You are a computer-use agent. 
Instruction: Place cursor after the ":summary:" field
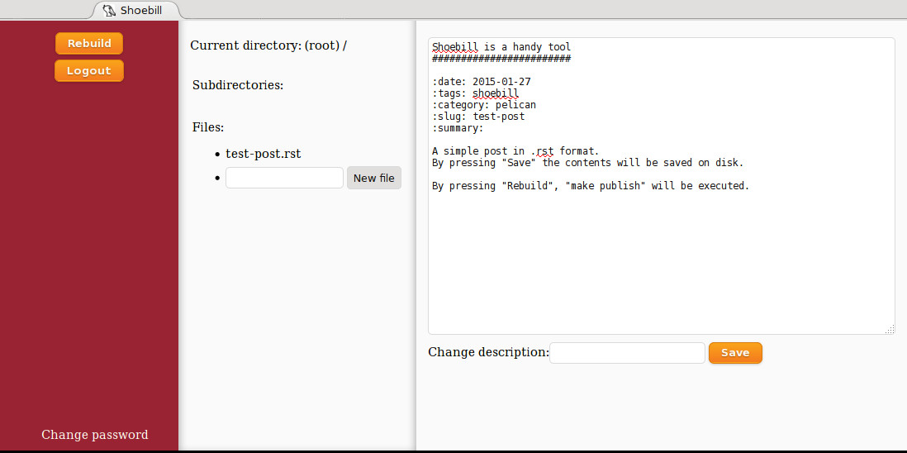point(486,128)
